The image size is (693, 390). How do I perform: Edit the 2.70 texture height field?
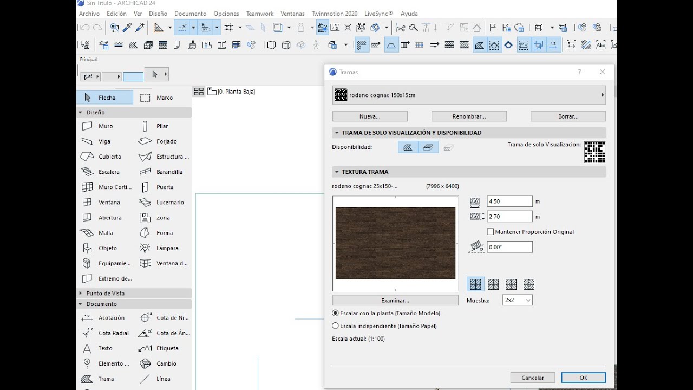(509, 216)
